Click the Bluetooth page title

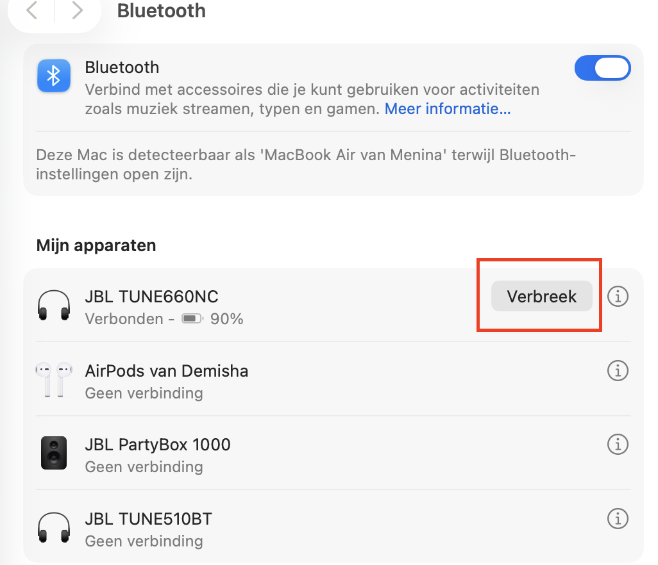(x=161, y=11)
